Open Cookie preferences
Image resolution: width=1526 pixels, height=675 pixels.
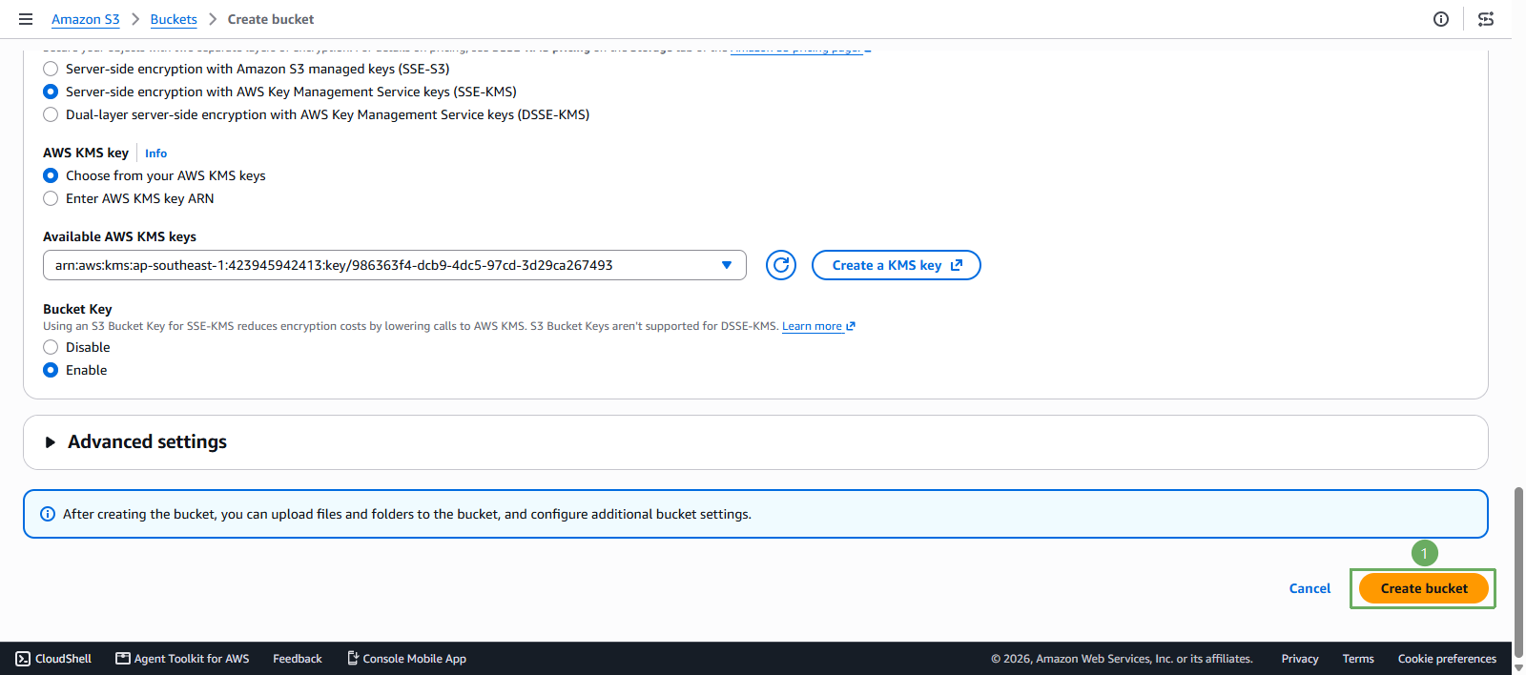tap(1447, 659)
